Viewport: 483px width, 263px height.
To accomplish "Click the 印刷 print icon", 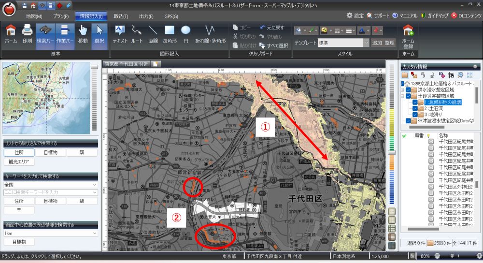I will tap(27, 34).
